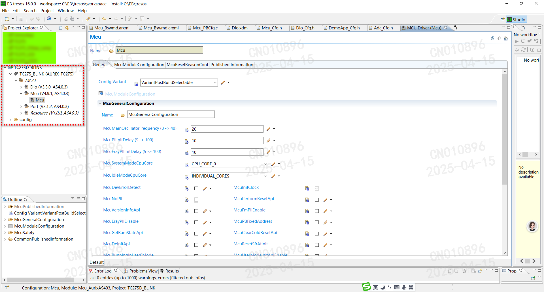
Task: Switch to the McuResetReasonConf tab
Action: click(187, 65)
